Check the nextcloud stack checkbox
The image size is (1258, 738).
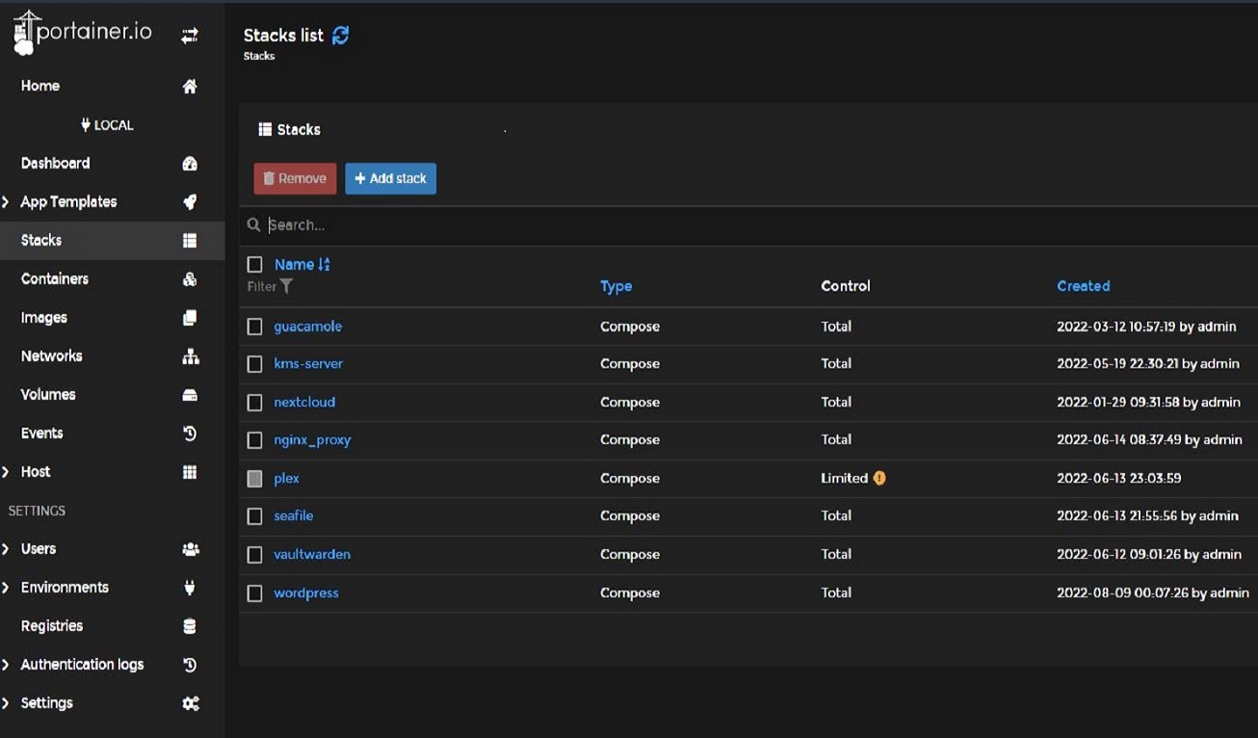pos(254,402)
